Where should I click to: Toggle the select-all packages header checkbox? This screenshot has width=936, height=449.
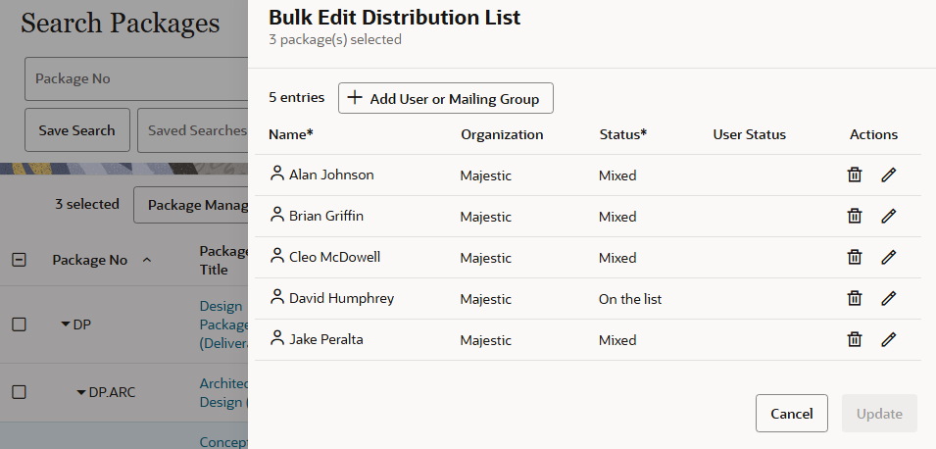19,260
